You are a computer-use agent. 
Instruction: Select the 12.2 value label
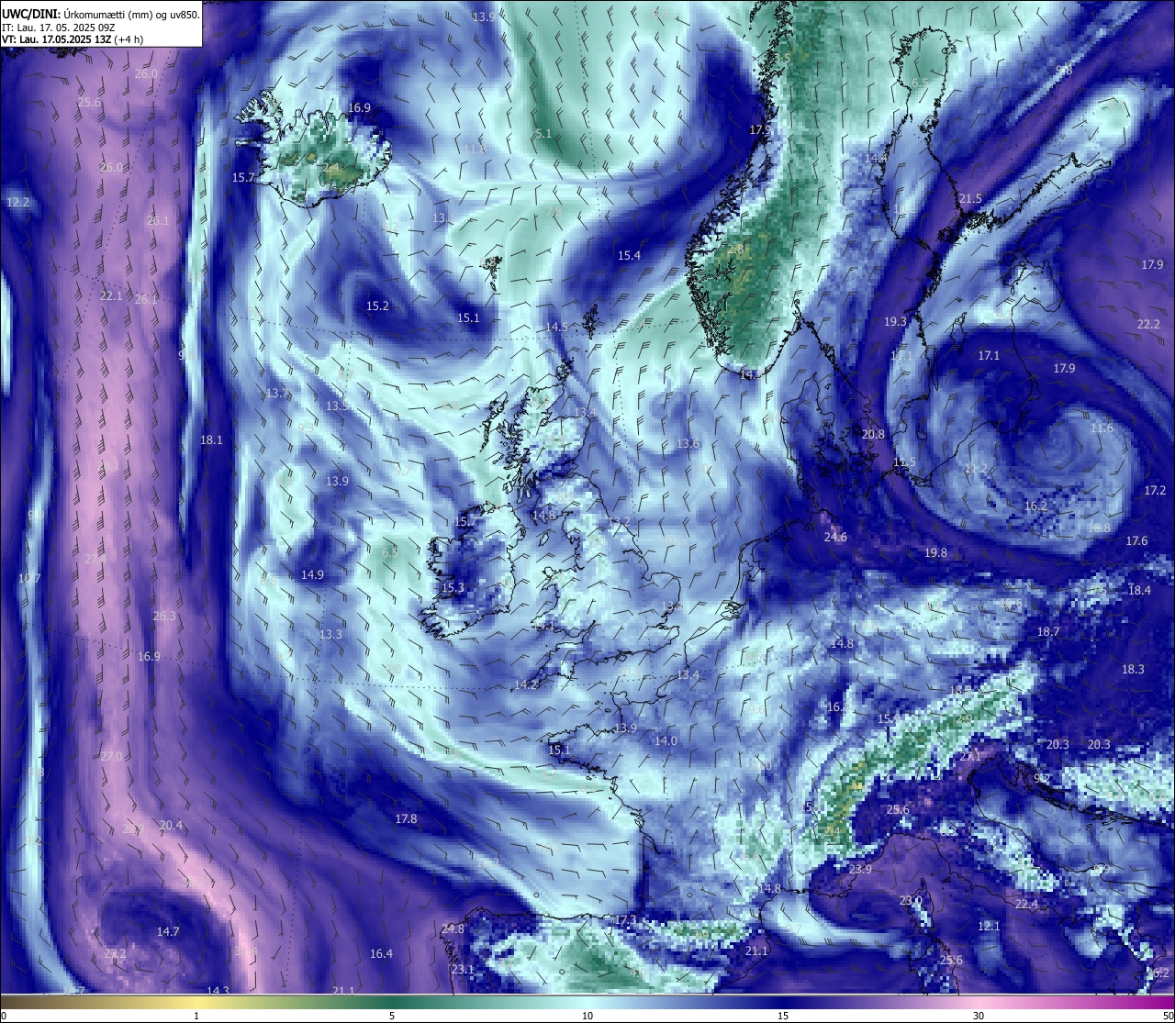tap(17, 202)
